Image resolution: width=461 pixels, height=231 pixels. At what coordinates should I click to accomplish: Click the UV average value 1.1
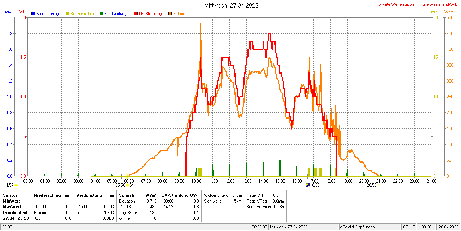196,213
